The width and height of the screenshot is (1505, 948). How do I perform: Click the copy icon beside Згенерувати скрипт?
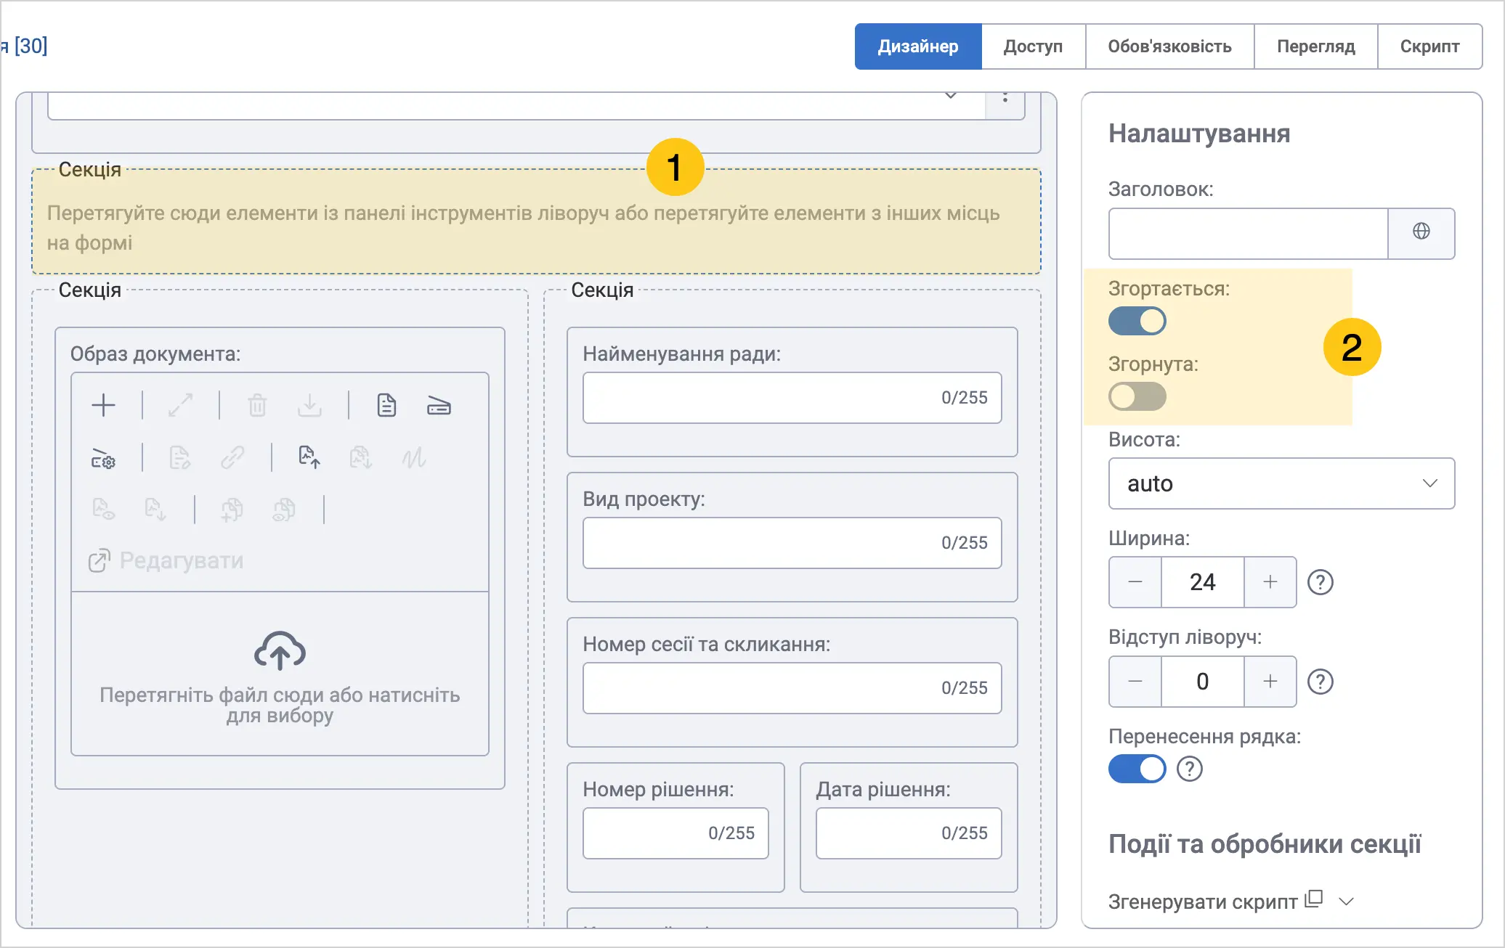click(x=1314, y=899)
